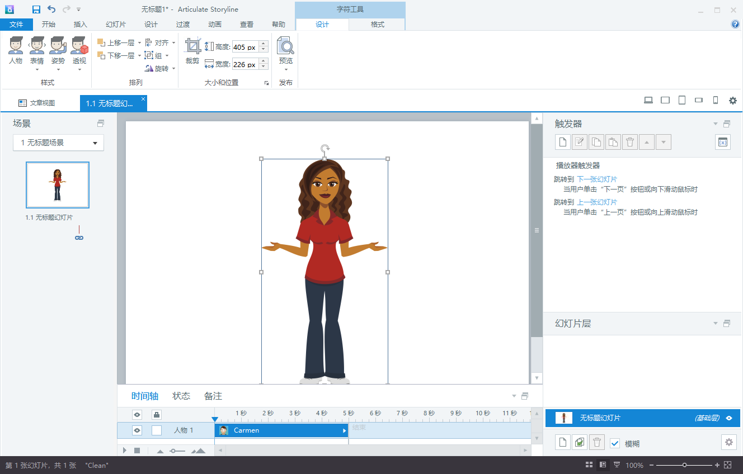Click the Save icon in quick access toolbar
Image resolution: width=743 pixels, height=474 pixels.
click(36, 10)
